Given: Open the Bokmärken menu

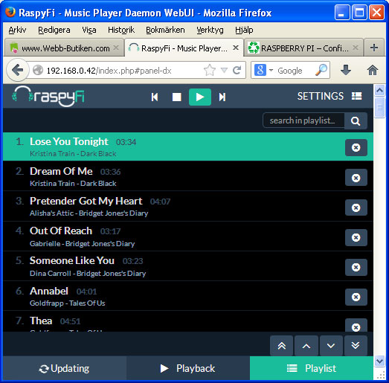Looking at the screenshot, I should pos(165,30).
